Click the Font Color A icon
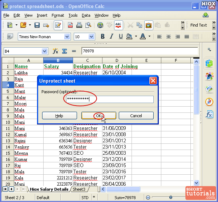The width and height of the screenshot is (218, 202). click(x=143, y=36)
